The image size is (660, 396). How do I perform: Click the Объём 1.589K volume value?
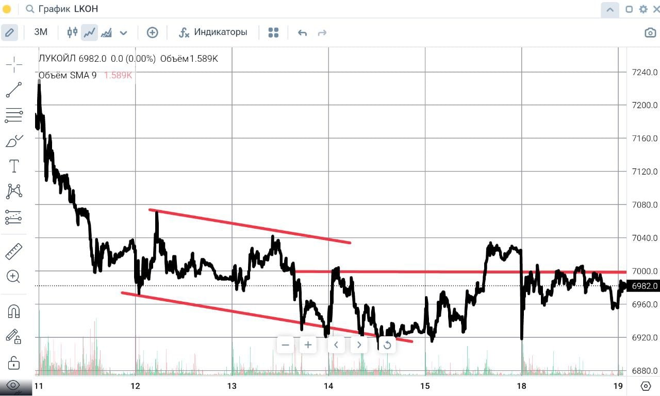pyautogui.click(x=189, y=59)
